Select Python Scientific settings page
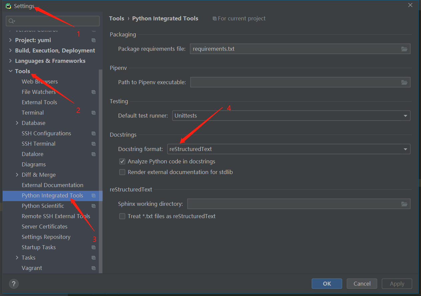This screenshot has height=296, width=421. click(x=43, y=206)
